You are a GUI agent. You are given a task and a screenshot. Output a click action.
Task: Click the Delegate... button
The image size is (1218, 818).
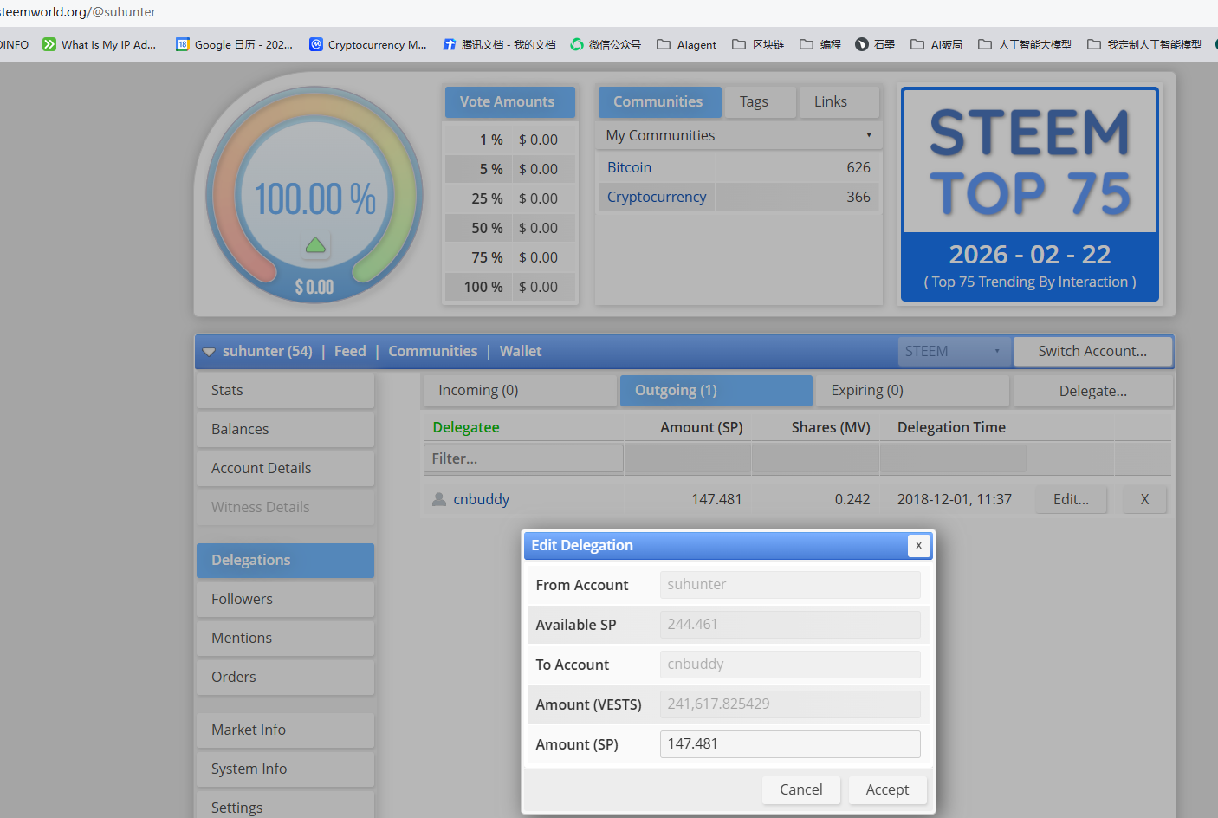[1092, 391]
